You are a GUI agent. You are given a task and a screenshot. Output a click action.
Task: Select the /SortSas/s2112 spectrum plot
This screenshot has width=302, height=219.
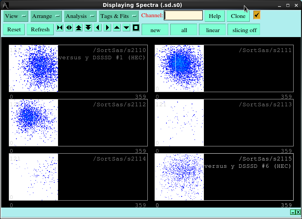[78, 123]
